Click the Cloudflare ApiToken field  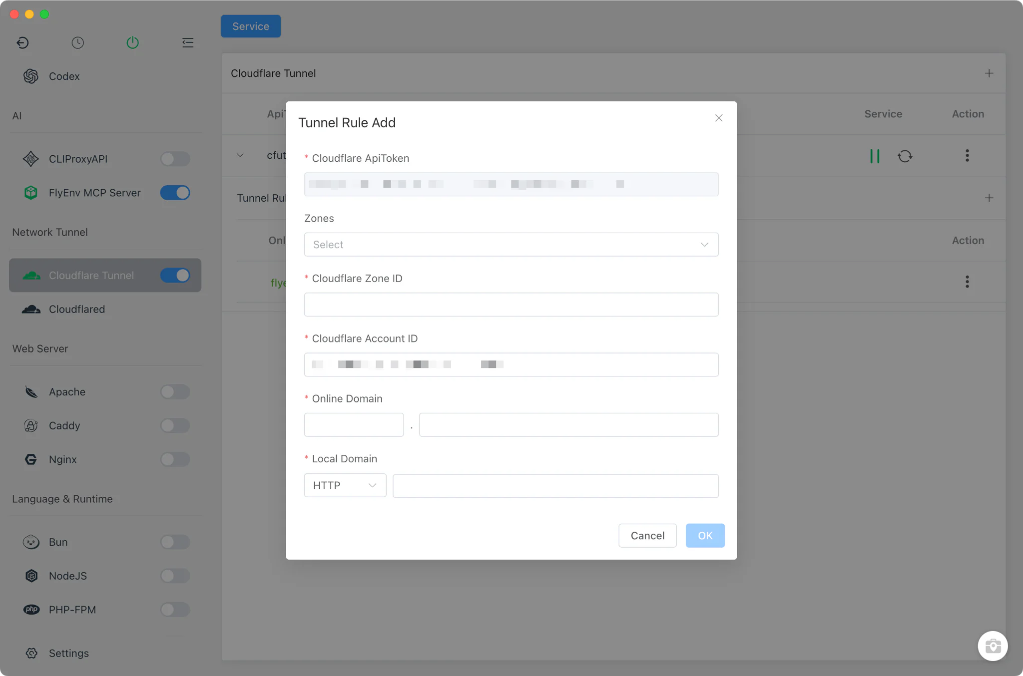[511, 184]
